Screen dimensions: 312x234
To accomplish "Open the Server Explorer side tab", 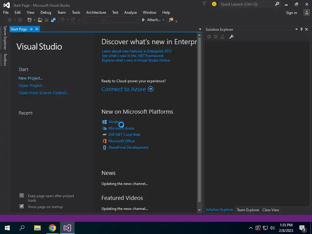I will coord(5,38).
